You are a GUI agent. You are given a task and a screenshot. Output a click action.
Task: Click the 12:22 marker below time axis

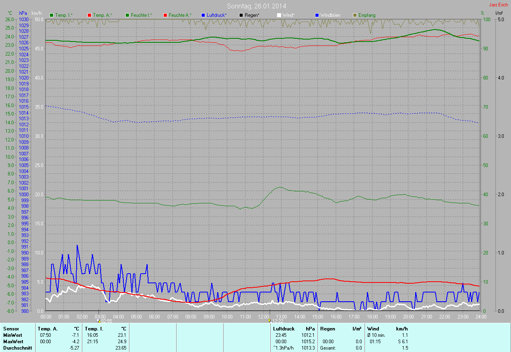(x=276, y=321)
